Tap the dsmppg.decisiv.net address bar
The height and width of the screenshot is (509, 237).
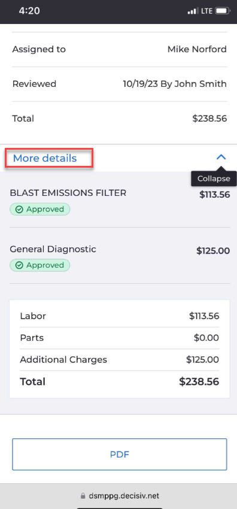(x=119, y=496)
